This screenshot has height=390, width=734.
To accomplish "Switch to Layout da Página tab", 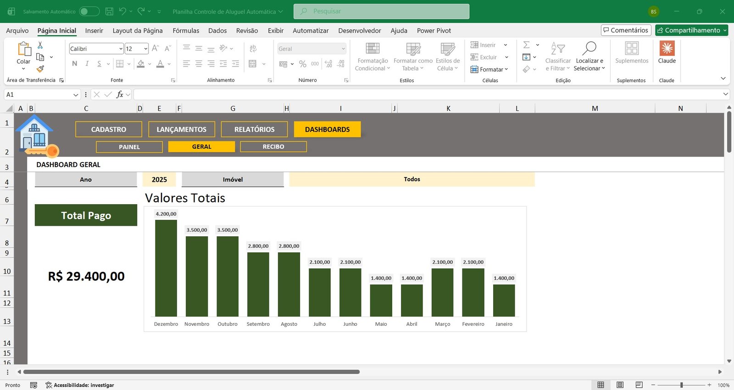I will (138, 30).
